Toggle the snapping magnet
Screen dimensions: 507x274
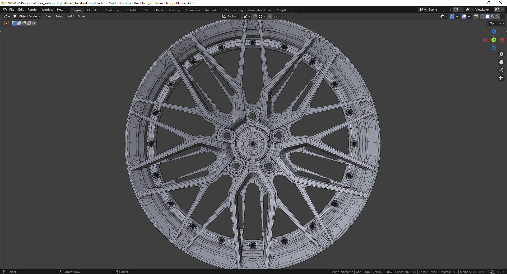(255, 16)
